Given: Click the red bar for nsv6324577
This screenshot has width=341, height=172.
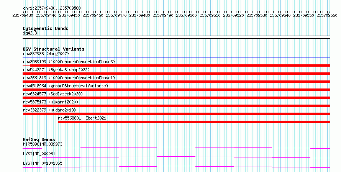Looking at the screenshot, I should [x=176, y=98].
